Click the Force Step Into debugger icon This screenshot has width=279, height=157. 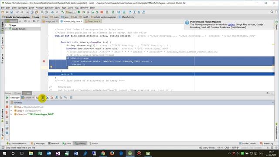[x=52, y=98]
